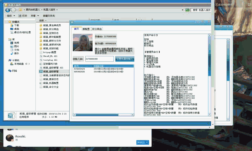This screenshot has width=252, height=151.
Task: Expand the 组织 dropdown menu
Action: pyautogui.click(x=11, y=16)
